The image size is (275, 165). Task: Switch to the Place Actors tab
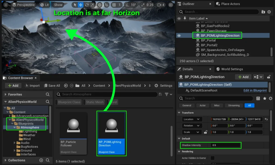pos(228,4)
